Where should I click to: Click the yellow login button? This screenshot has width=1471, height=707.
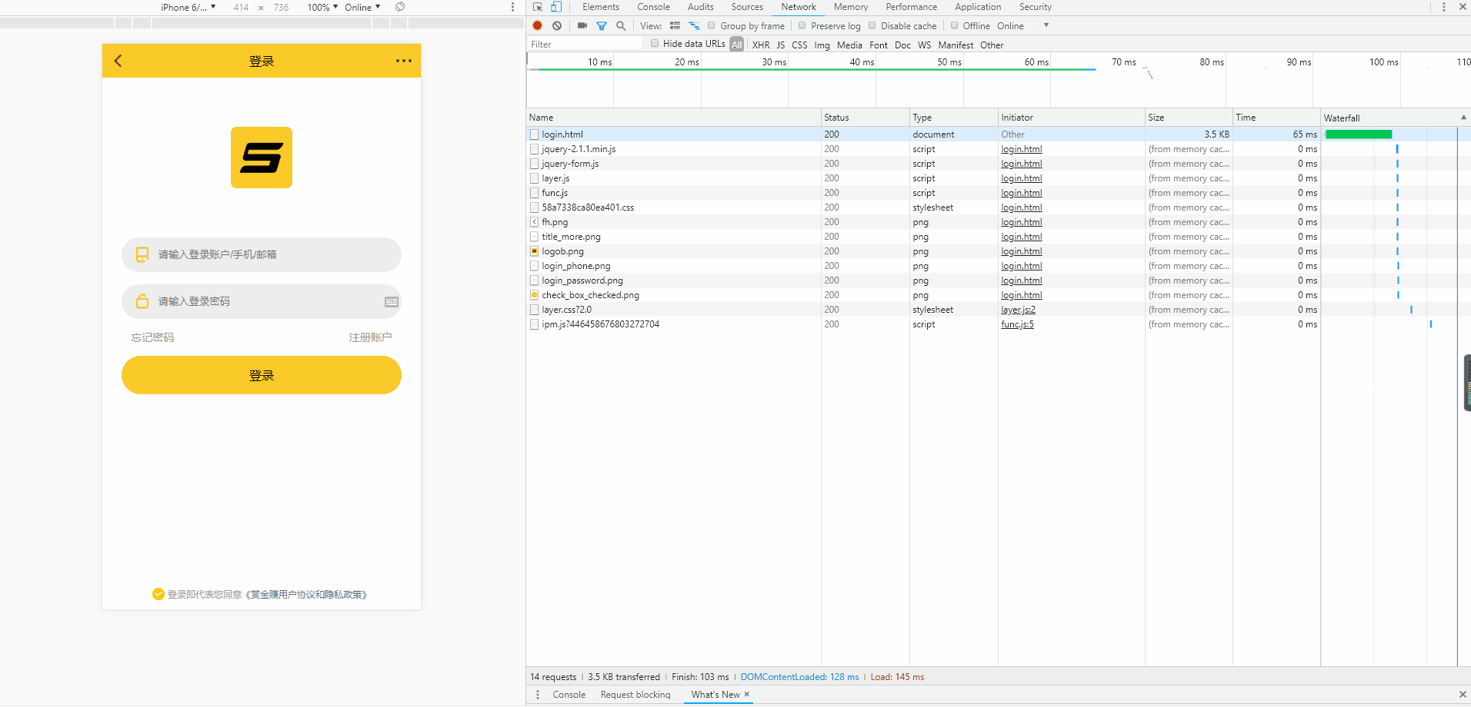(x=262, y=375)
